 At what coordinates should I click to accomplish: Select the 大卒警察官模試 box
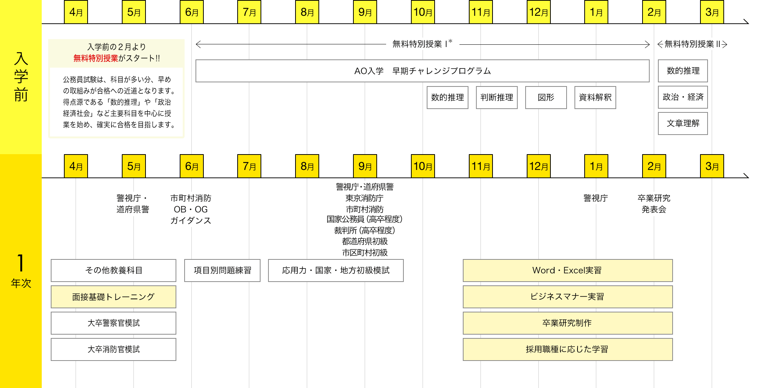pyautogui.click(x=114, y=323)
